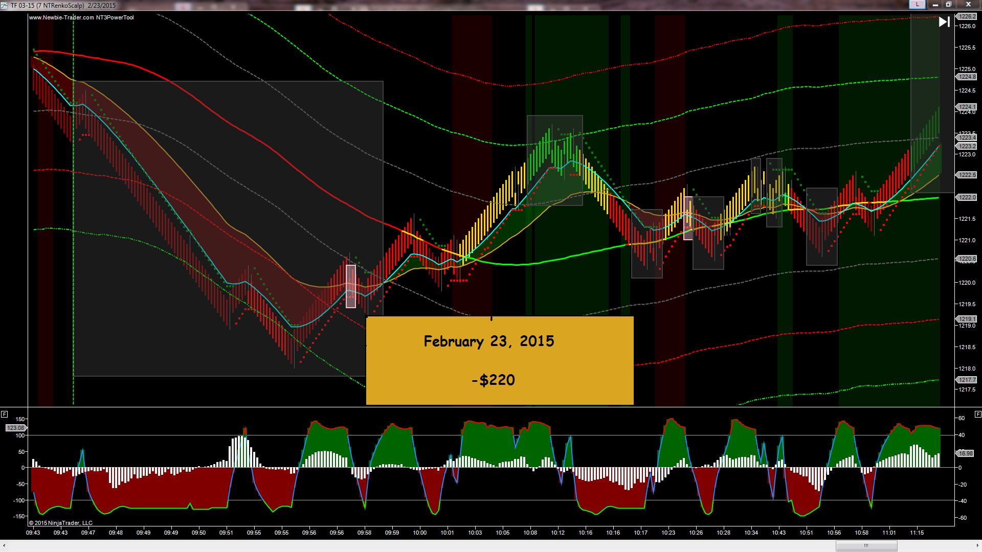982x552 pixels.
Task: Click the NinjaTrader chart window icon
Action: coord(4,5)
